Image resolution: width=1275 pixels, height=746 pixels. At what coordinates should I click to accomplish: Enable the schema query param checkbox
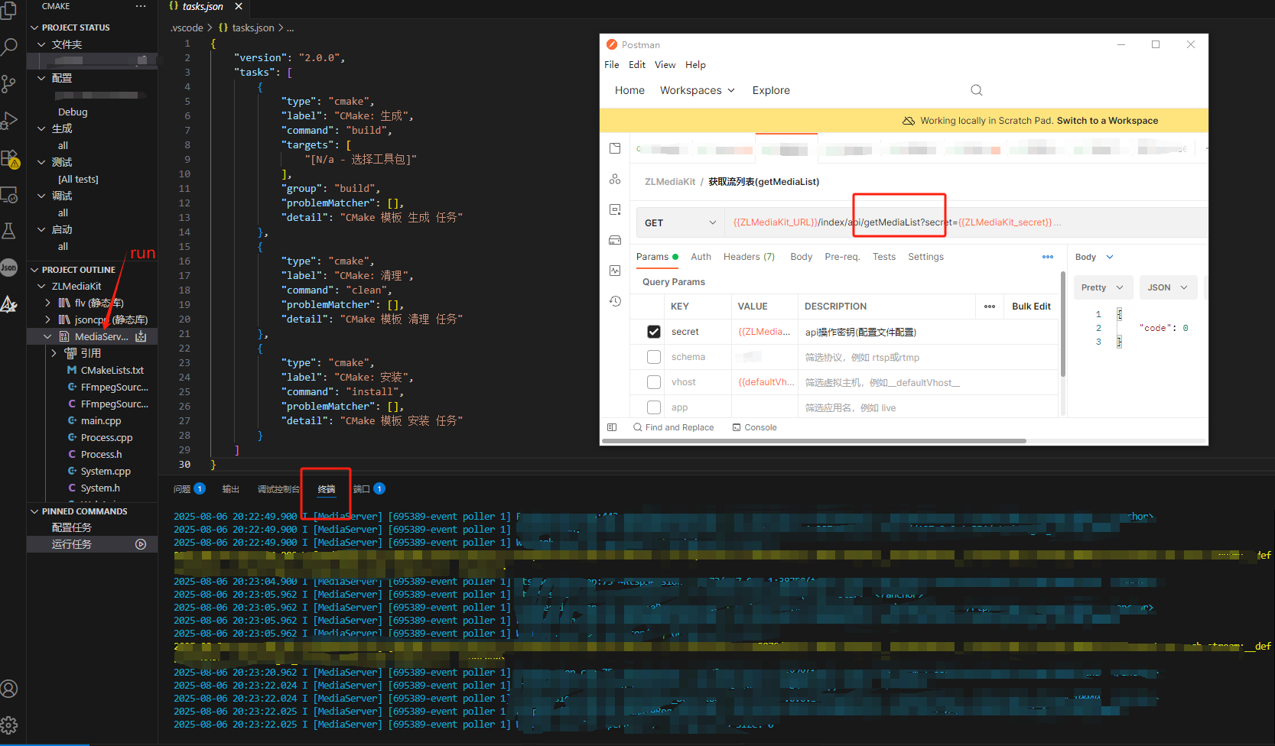tap(653, 357)
